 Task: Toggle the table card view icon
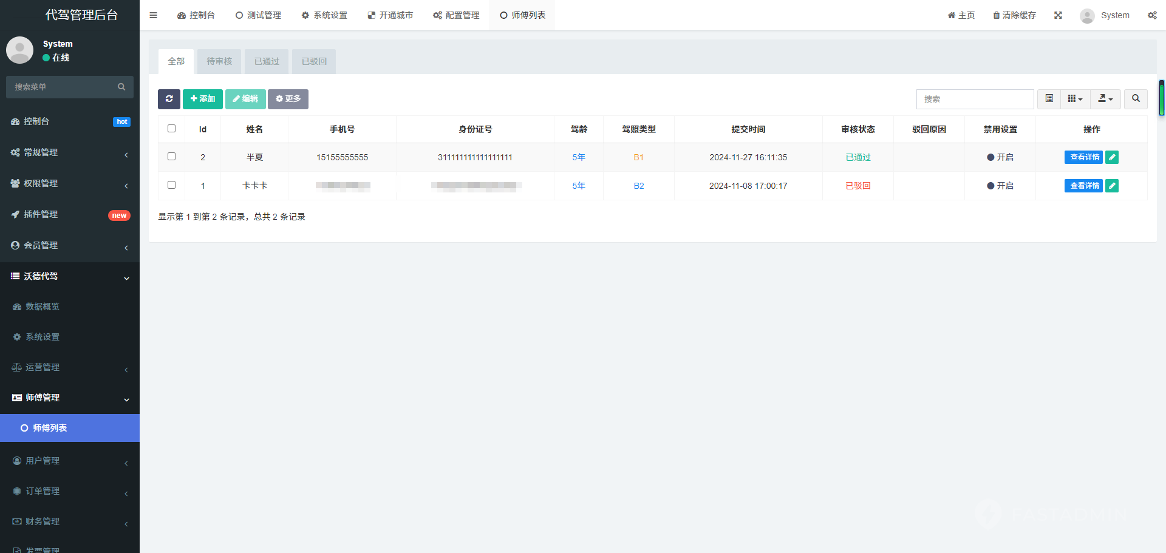[1049, 98]
